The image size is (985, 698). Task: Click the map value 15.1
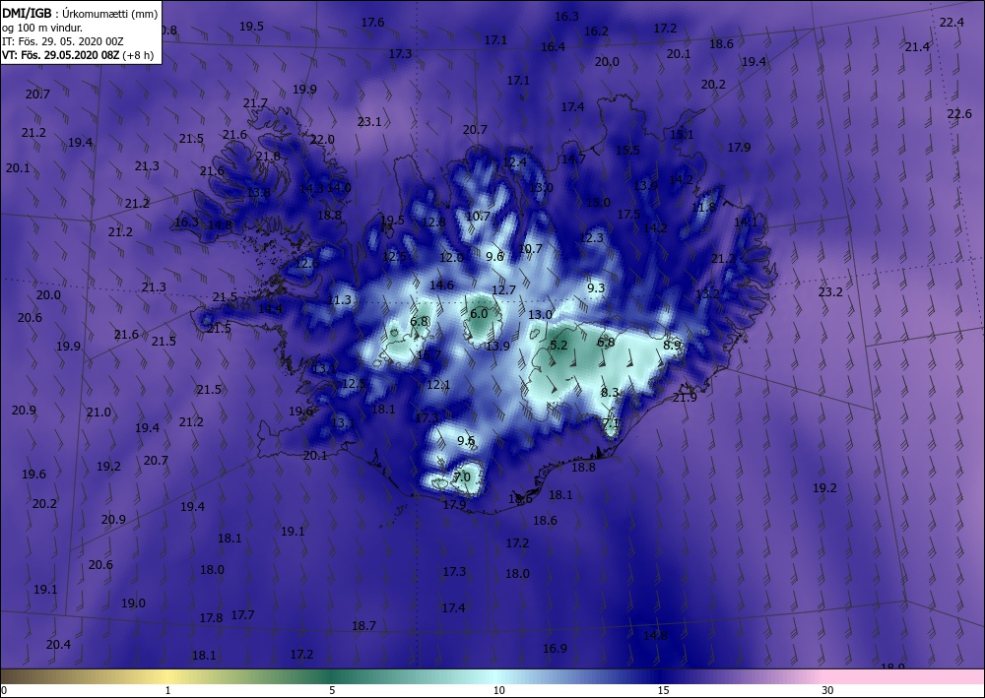(682, 135)
